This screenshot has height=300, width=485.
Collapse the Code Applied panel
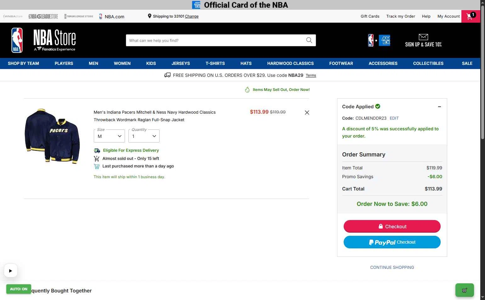439,107
